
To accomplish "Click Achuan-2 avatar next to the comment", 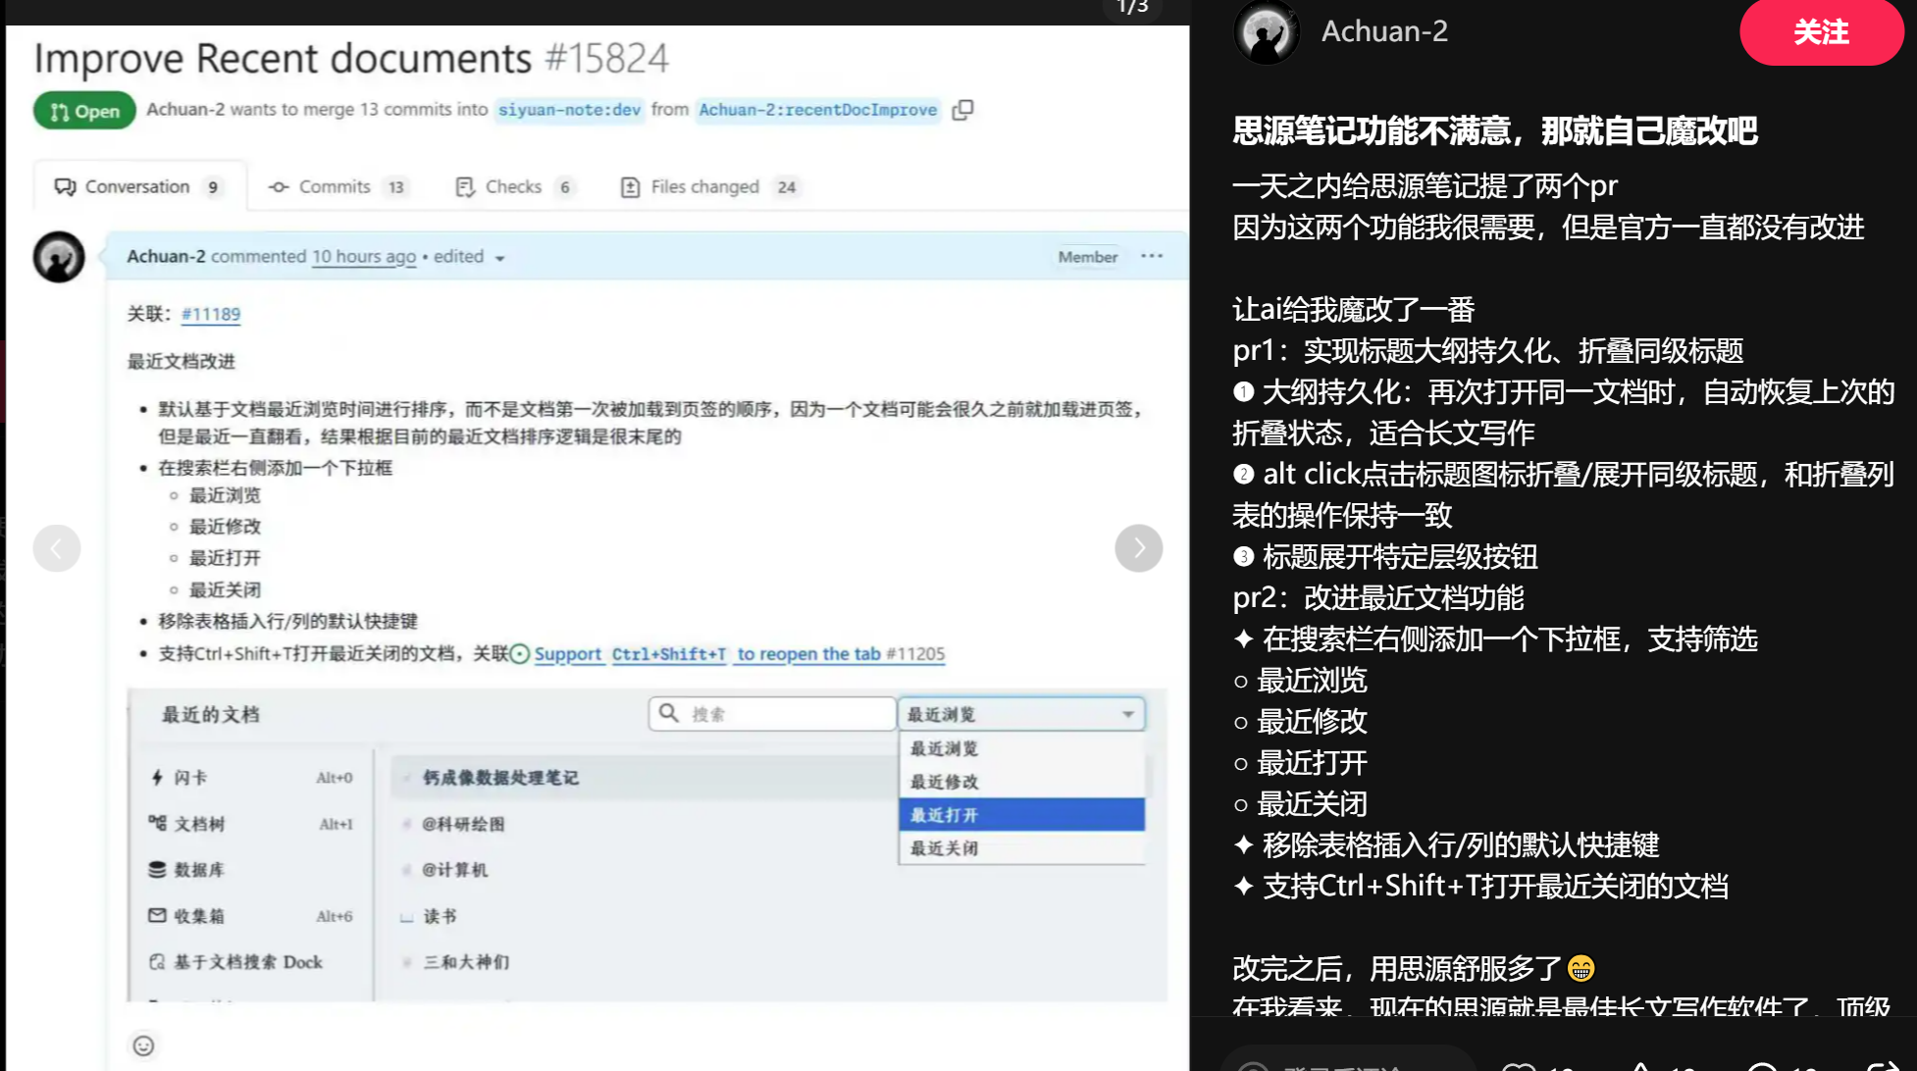I will pyautogui.click(x=59, y=257).
